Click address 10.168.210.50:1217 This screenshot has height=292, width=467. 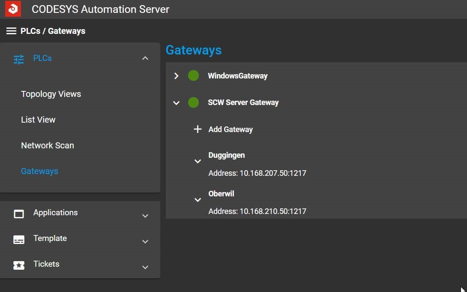click(x=273, y=211)
